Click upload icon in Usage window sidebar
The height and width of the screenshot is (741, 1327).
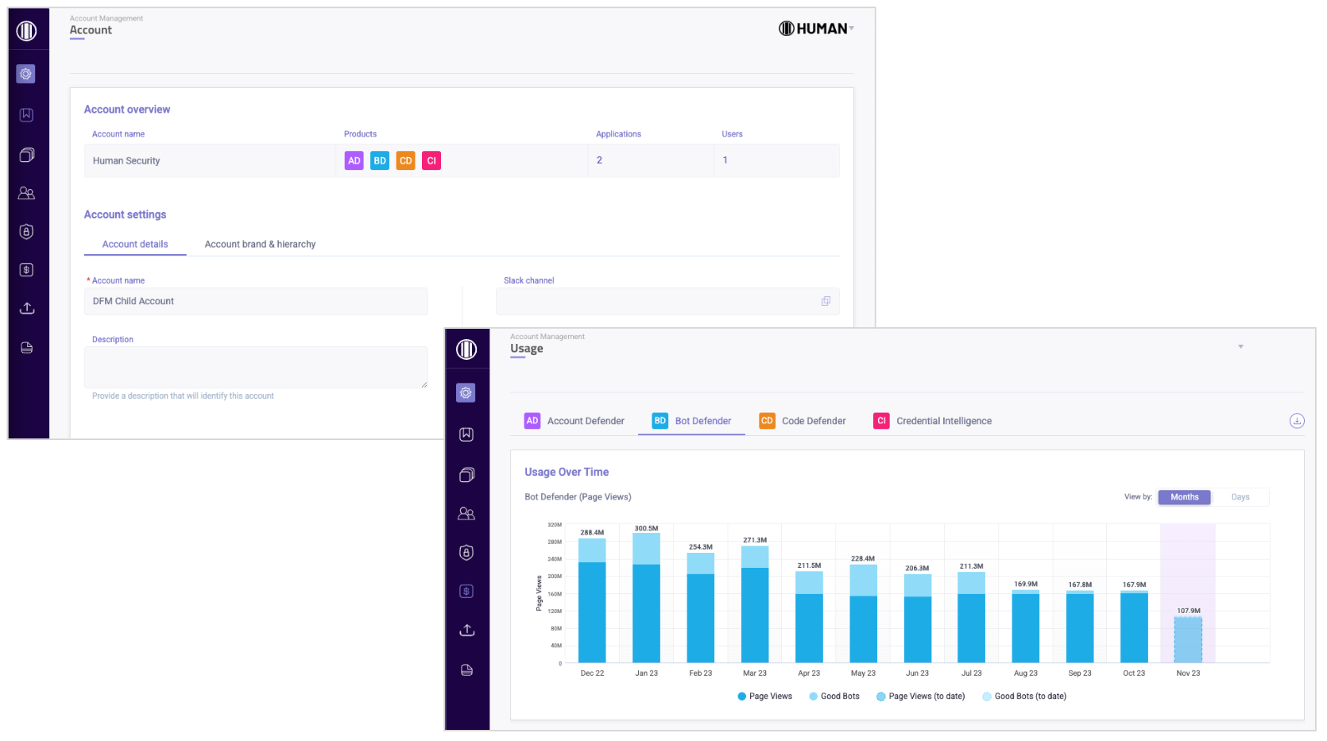[467, 630]
